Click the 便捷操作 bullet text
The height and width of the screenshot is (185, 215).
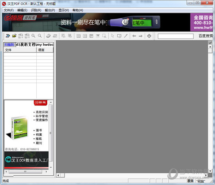pos(42,120)
